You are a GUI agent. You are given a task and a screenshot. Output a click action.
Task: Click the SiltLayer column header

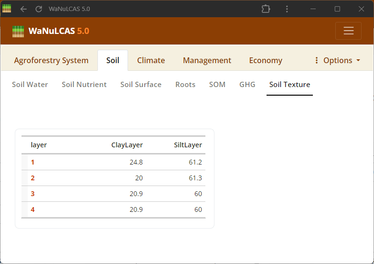(x=188, y=145)
